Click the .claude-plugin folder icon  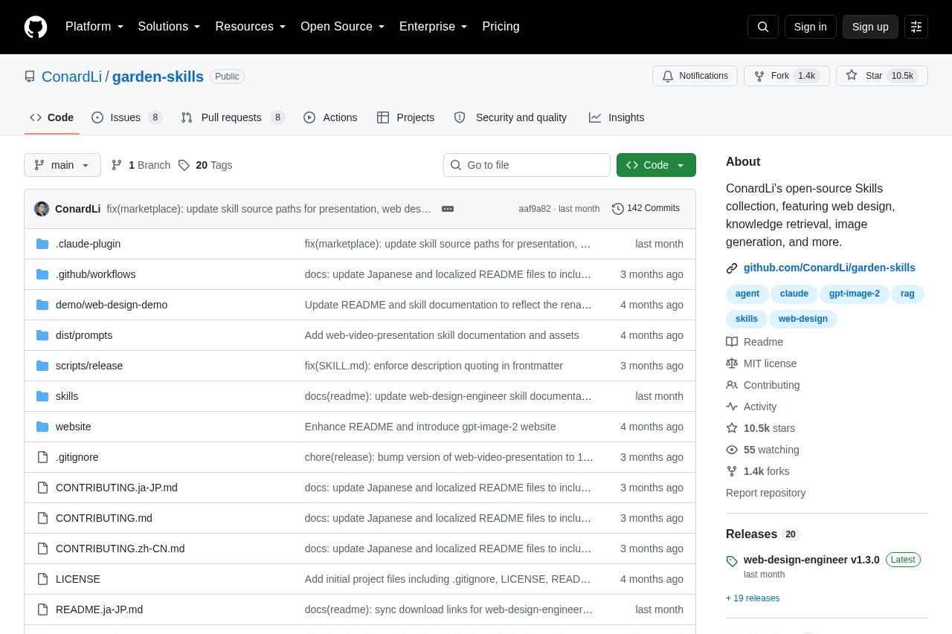tap(42, 244)
